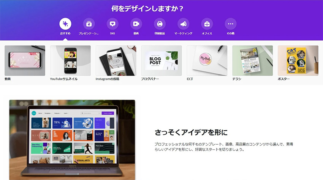The height and width of the screenshot is (180, 323).
Task: Choose the チラシ flyer thumbnail
Action: 253,60
